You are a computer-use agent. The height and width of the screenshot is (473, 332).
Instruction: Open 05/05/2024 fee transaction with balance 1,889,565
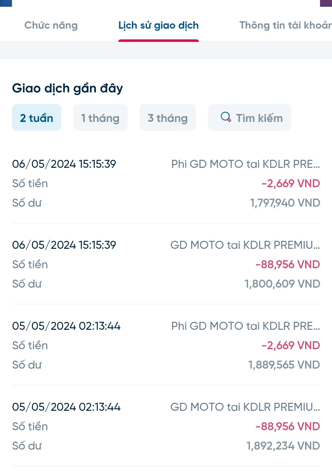click(x=166, y=345)
